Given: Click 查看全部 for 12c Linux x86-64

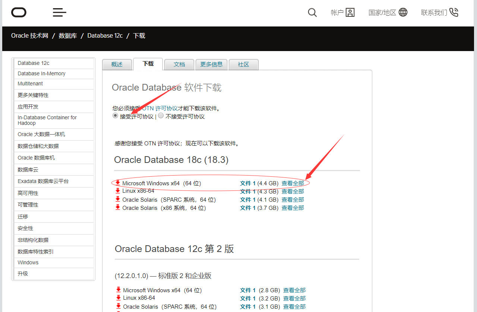Looking at the screenshot, I should click(294, 299).
